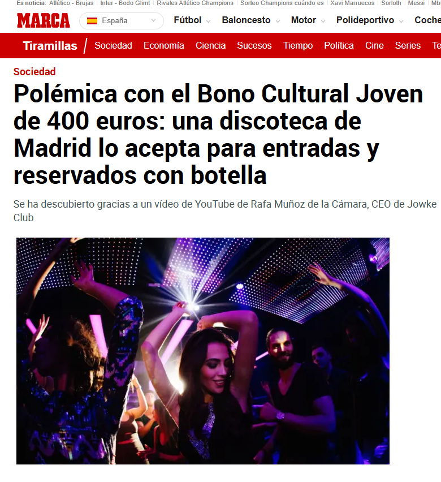Open the Tiramillas section home

pos(50,46)
